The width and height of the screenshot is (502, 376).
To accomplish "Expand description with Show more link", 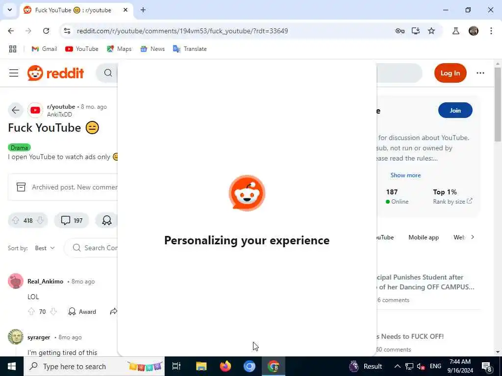I will click(405, 175).
